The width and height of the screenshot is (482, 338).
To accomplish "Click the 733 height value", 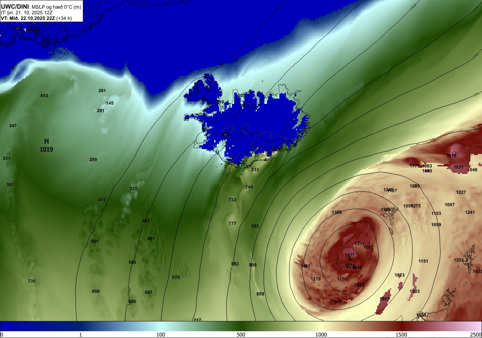I will tap(232, 200).
